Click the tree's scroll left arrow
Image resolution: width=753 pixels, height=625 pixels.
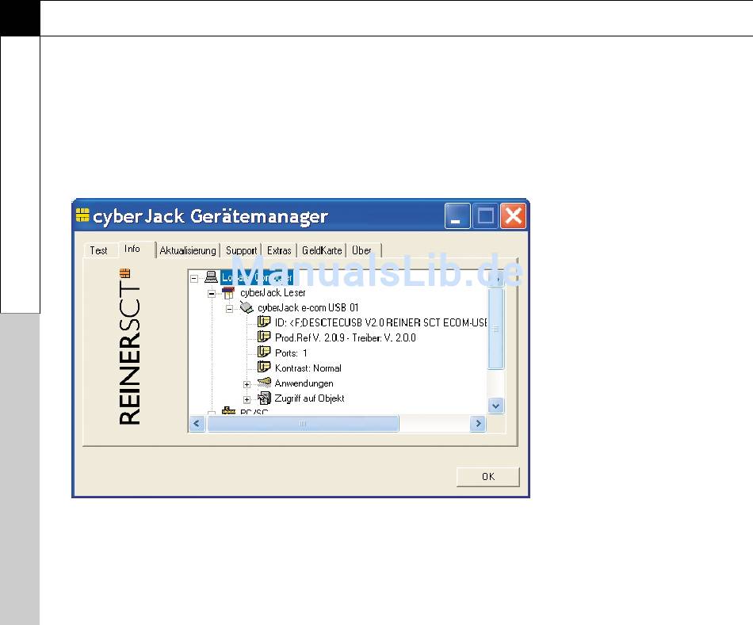tap(197, 423)
